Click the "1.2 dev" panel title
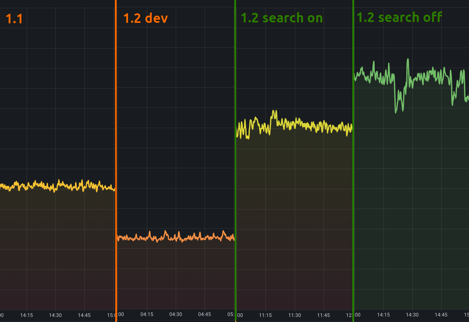The image size is (469, 322). tap(146, 19)
